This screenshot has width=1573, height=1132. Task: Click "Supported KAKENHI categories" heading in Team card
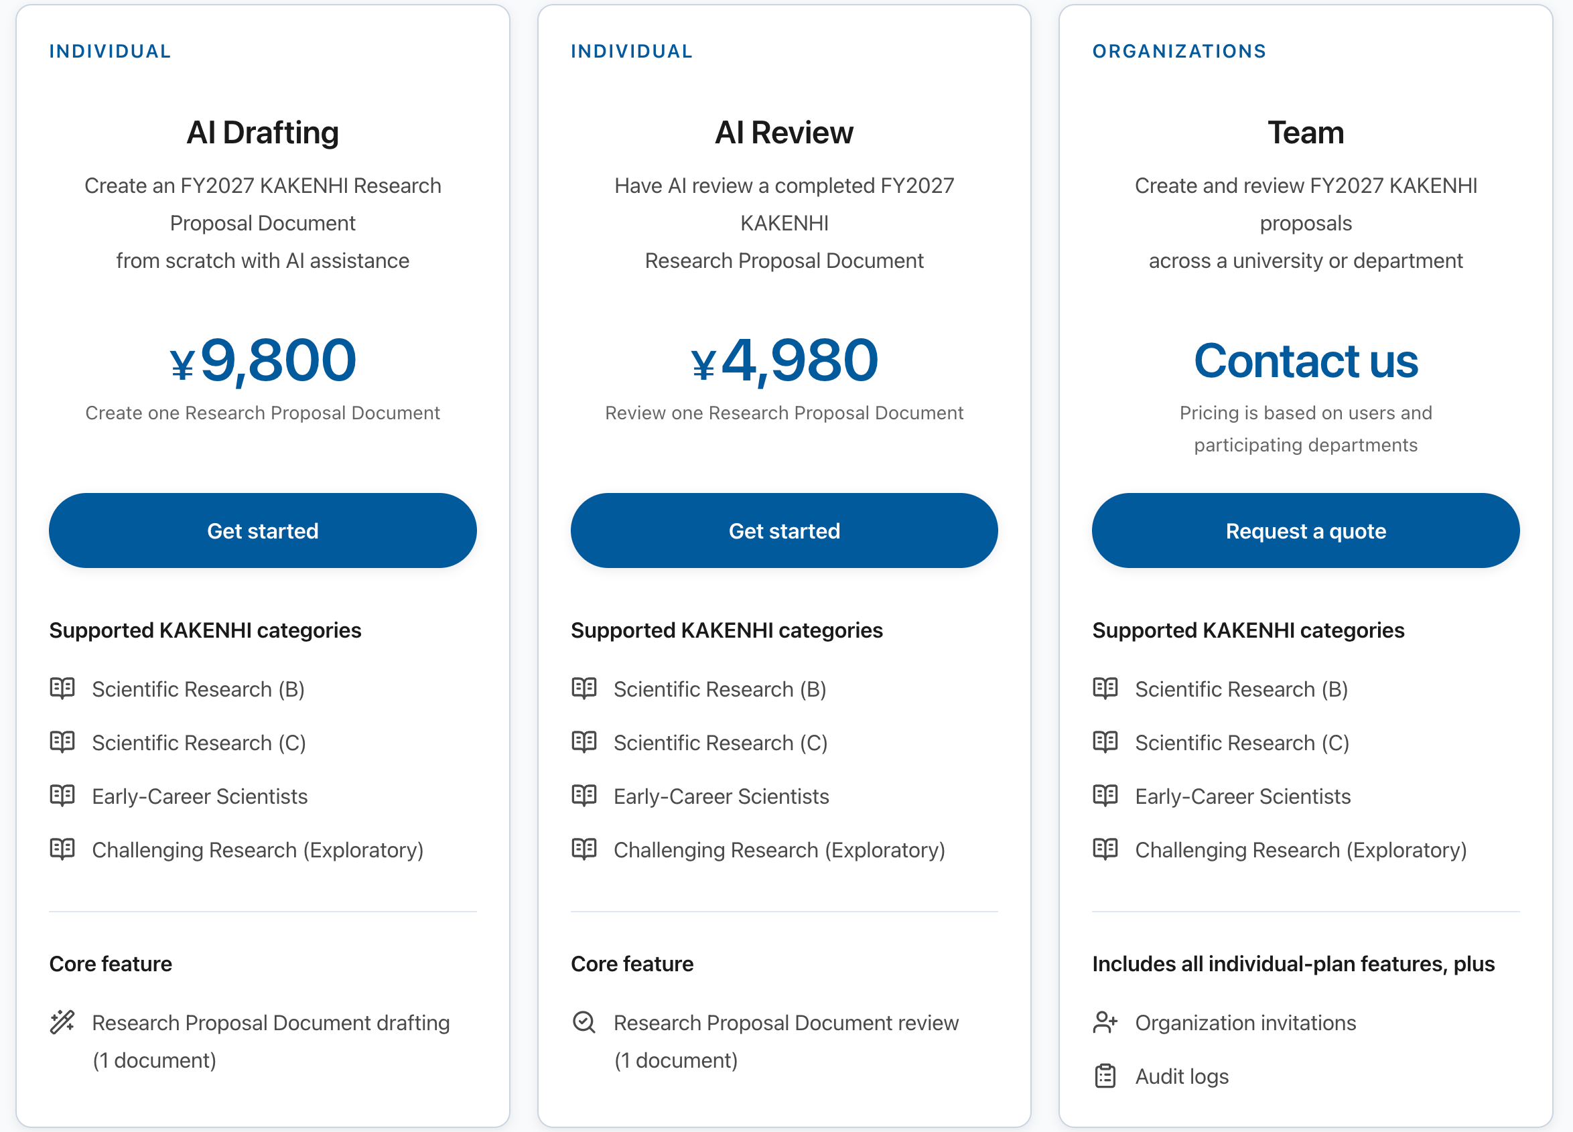point(1248,630)
